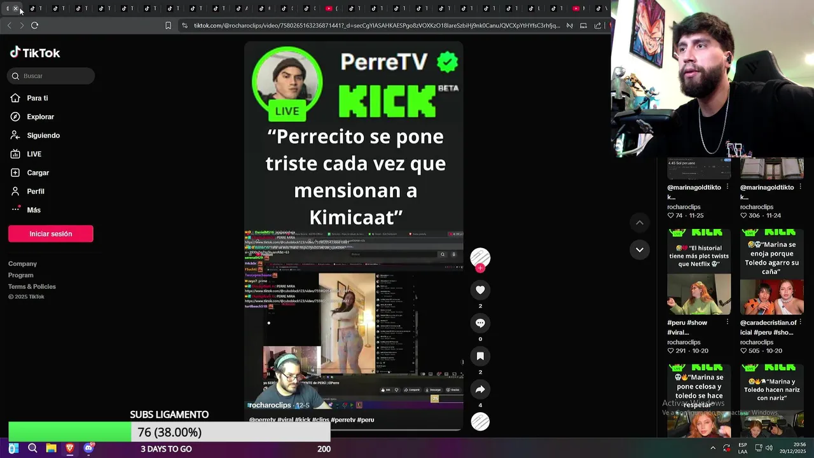Click the share arrow icon
Screen dimensions: 814x458
point(480,389)
